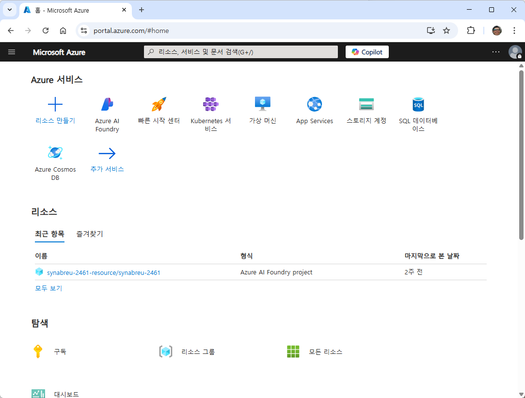This screenshot has height=398, width=525.
Task: Open App Services icon
Action: [315, 104]
